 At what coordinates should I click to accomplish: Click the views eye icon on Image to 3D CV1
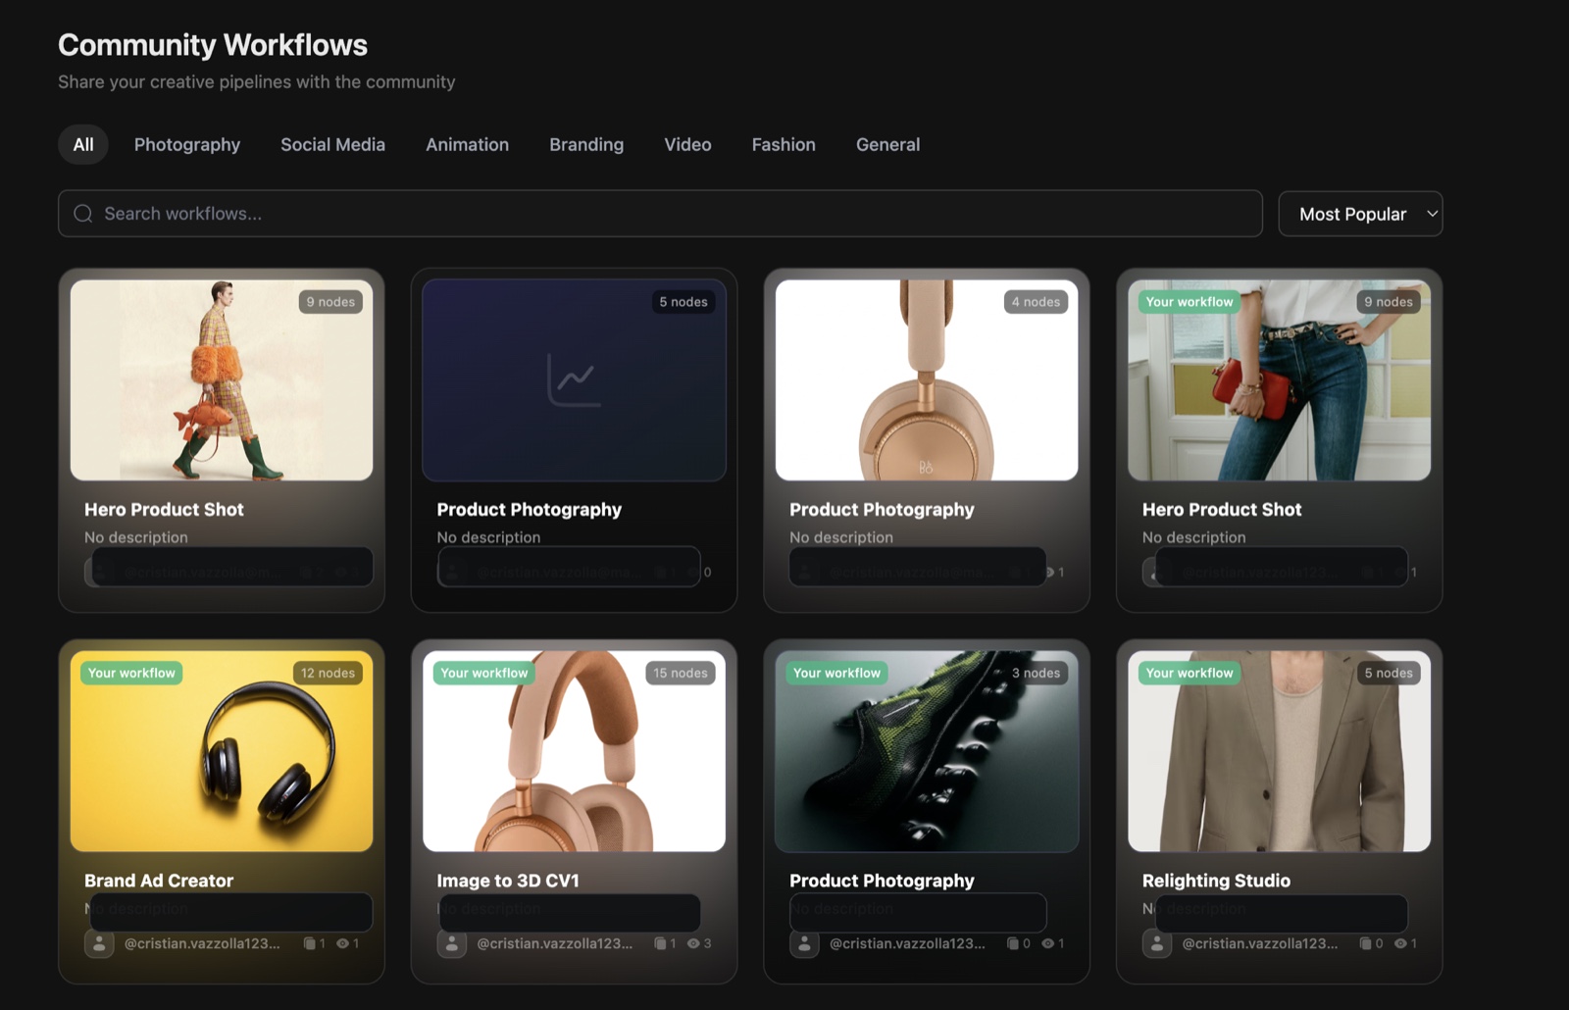693,943
